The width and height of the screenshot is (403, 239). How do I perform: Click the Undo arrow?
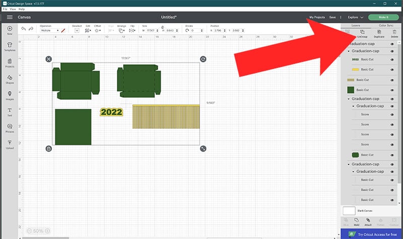24,30
